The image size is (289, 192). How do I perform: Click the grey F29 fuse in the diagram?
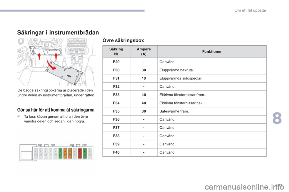90,153
